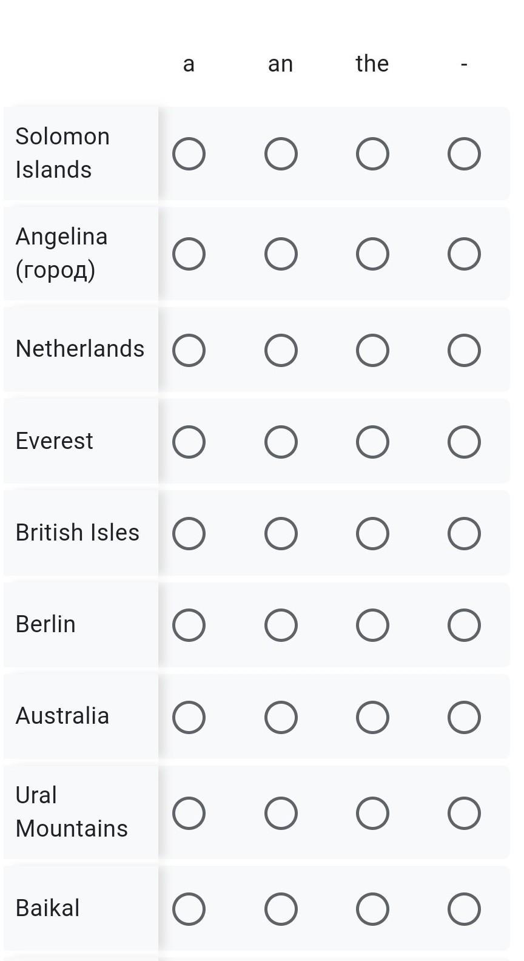Select no article for Berlin
This screenshot has height=961, width=524.
coord(464,625)
